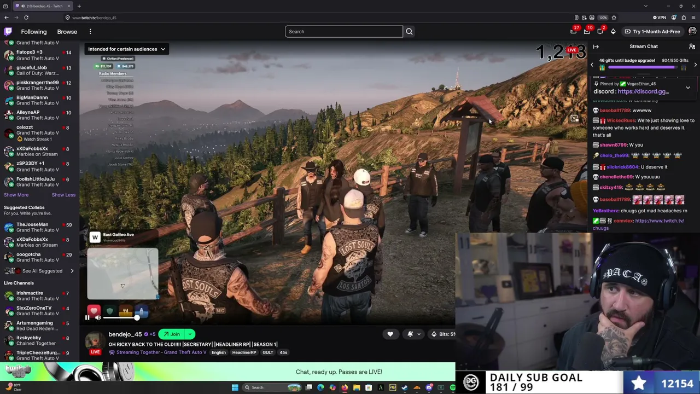700x394 pixels.
Task: Open File Explorer from the taskbar
Action: [x=357, y=387]
